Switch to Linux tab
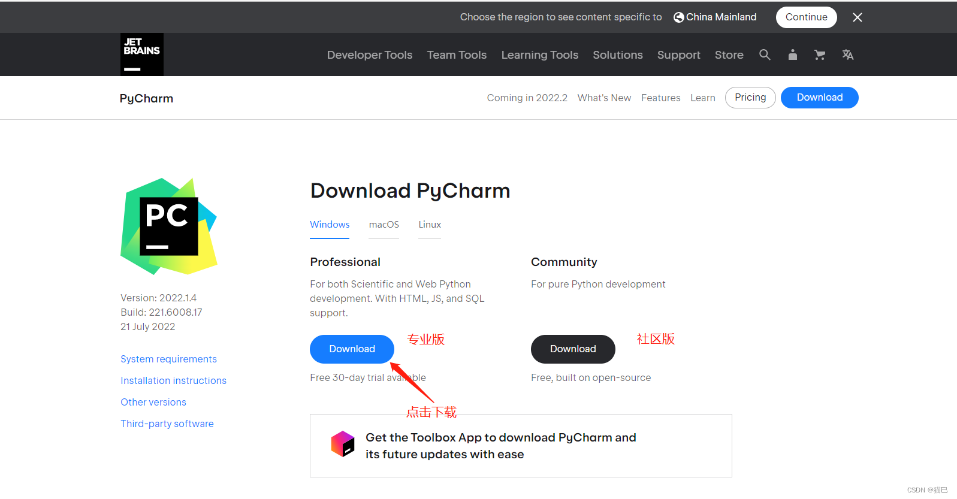 [x=430, y=225]
